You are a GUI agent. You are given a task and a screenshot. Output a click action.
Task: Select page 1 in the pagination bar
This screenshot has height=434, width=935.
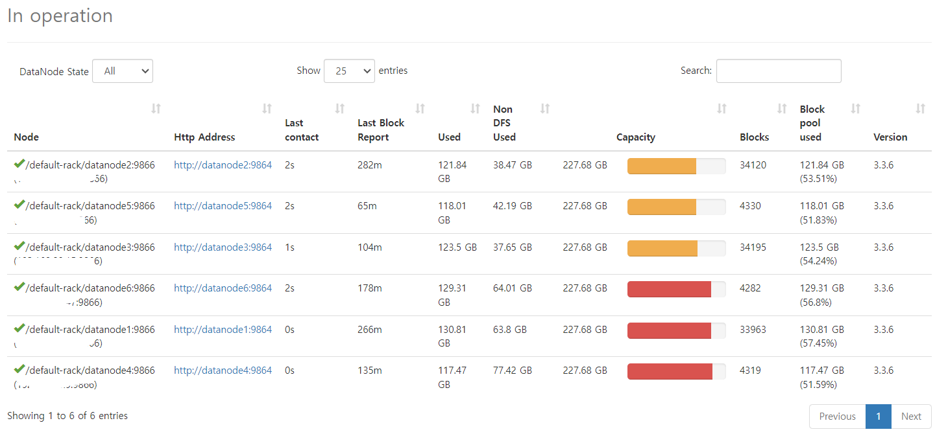tap(878, 416)
